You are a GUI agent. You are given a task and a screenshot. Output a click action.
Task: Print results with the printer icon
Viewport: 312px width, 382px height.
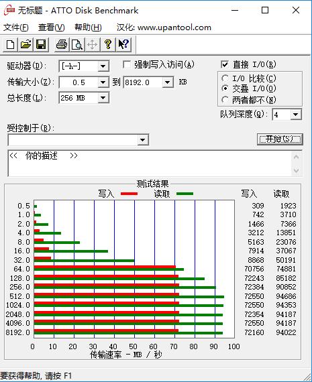coord(62,45)
